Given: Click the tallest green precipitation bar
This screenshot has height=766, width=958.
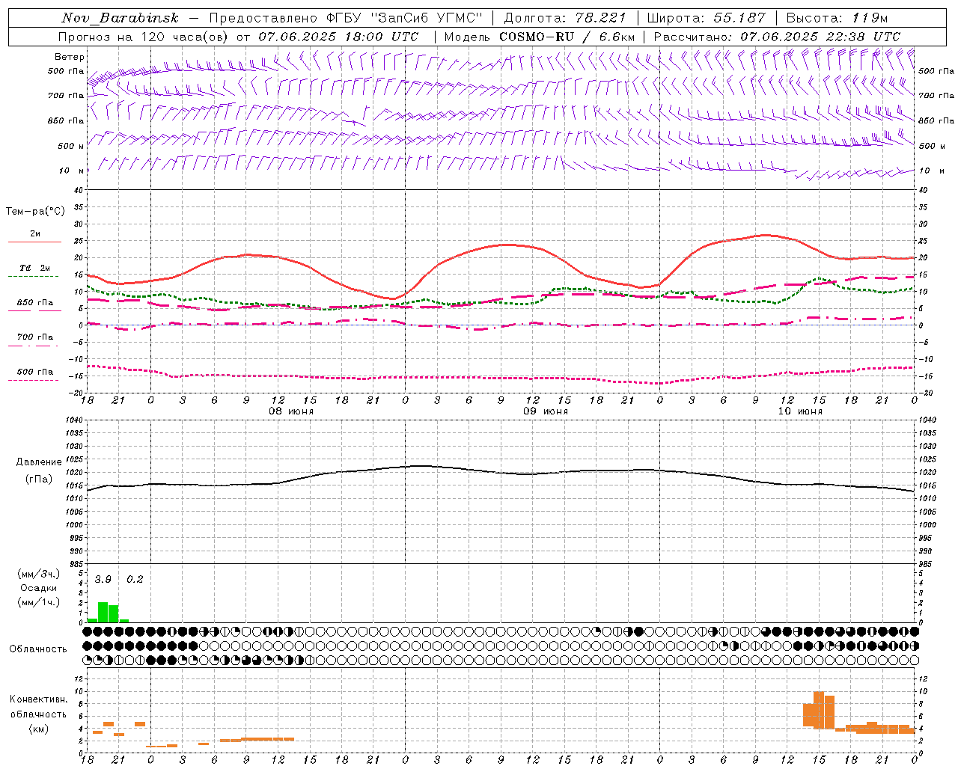Looking at the screenshot, I should click(x=103, y=612).
